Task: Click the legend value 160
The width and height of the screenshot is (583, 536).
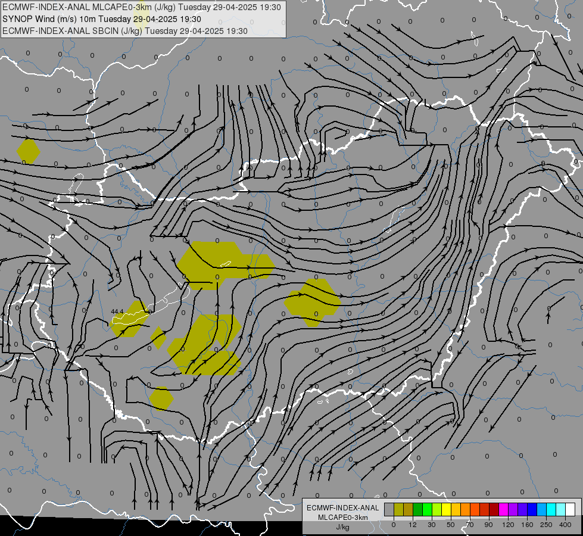Action: coord(527,525)
